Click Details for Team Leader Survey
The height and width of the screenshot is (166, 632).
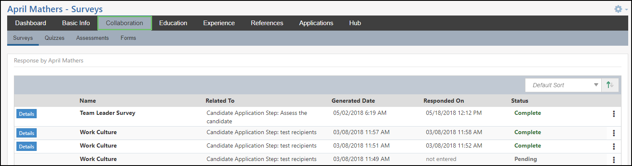pos(27,114)
